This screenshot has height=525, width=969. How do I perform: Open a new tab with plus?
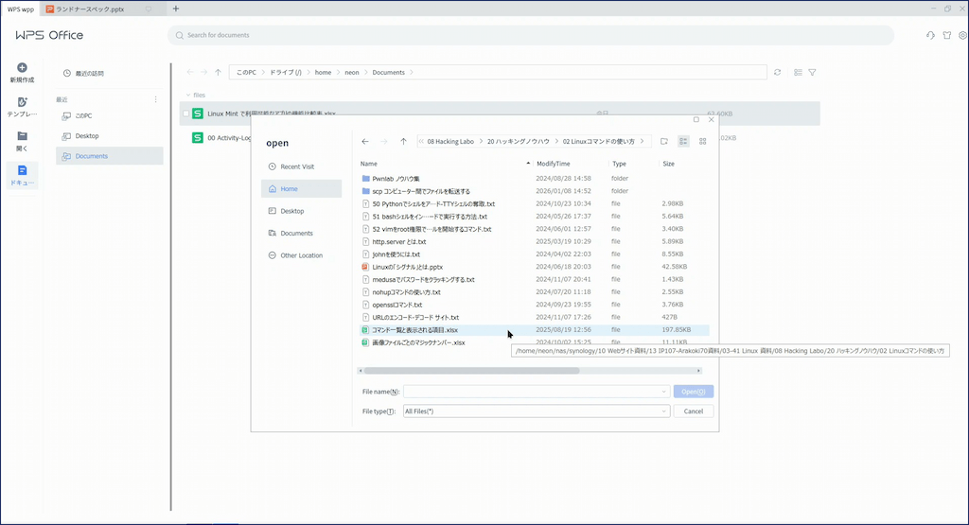176,9
